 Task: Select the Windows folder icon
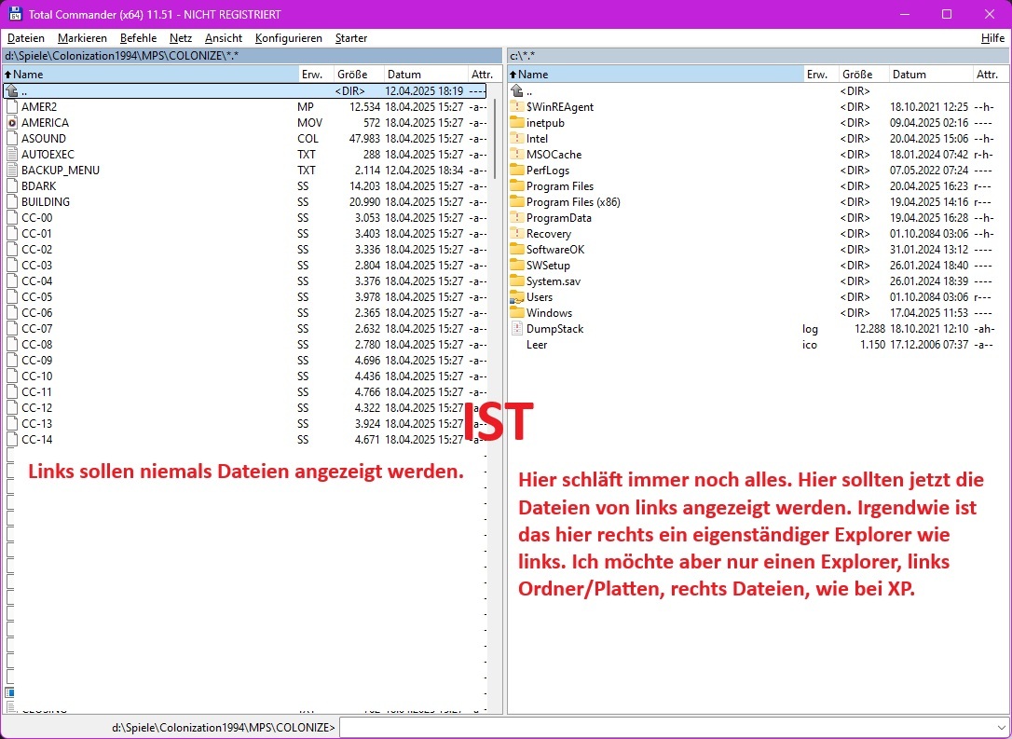[517, 312]
